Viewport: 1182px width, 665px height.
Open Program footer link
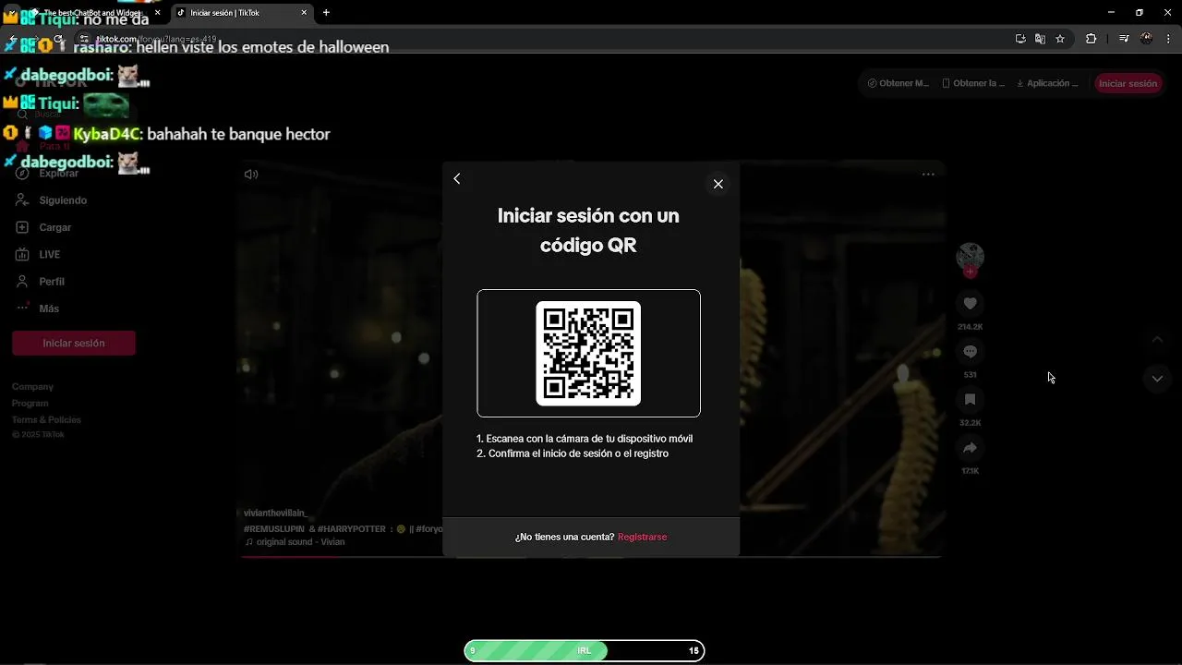click(30, 404)
